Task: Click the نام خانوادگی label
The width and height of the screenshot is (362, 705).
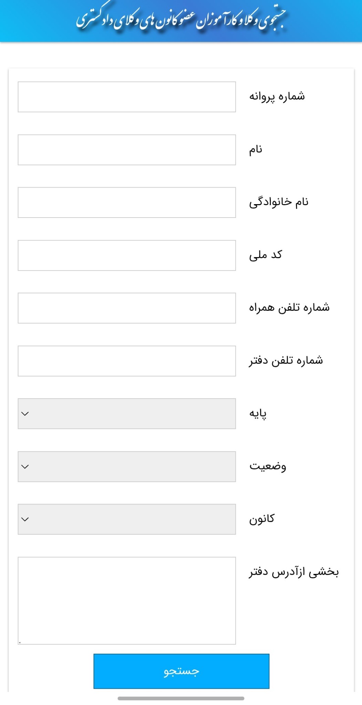Action: click(279, 202)
